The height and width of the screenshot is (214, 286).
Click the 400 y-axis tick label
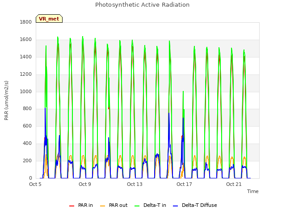click(x=27, y=144)
